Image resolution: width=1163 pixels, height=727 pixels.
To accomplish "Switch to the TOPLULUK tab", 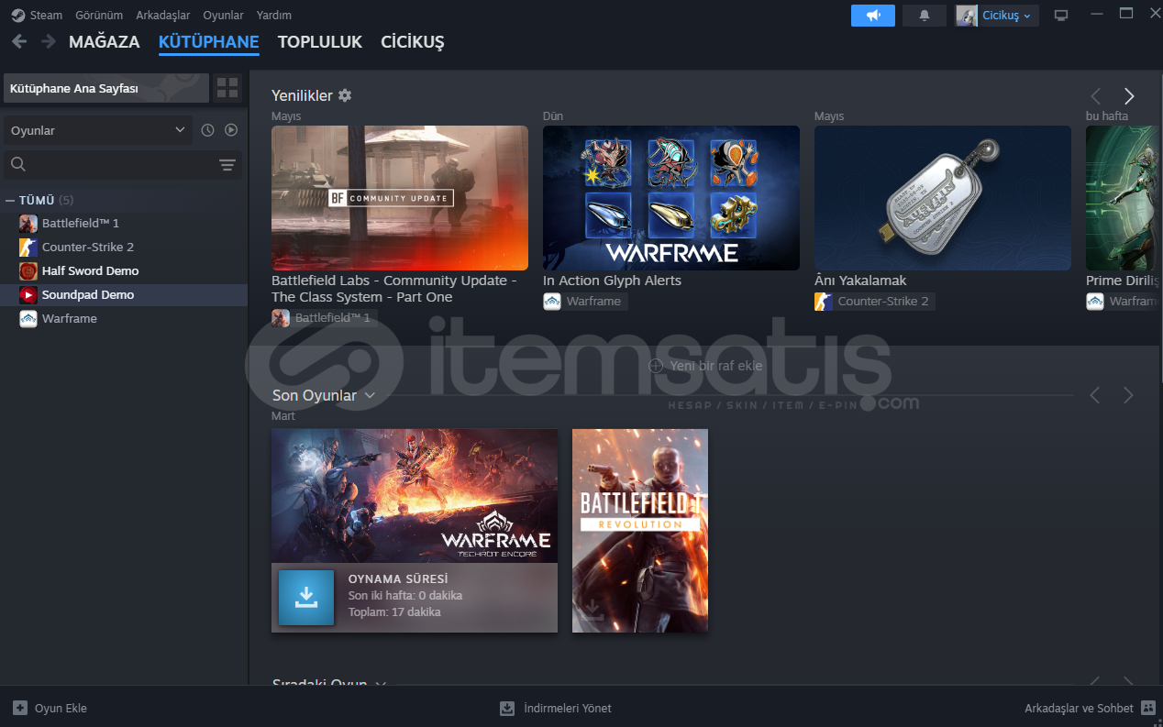I will point(320,42).
